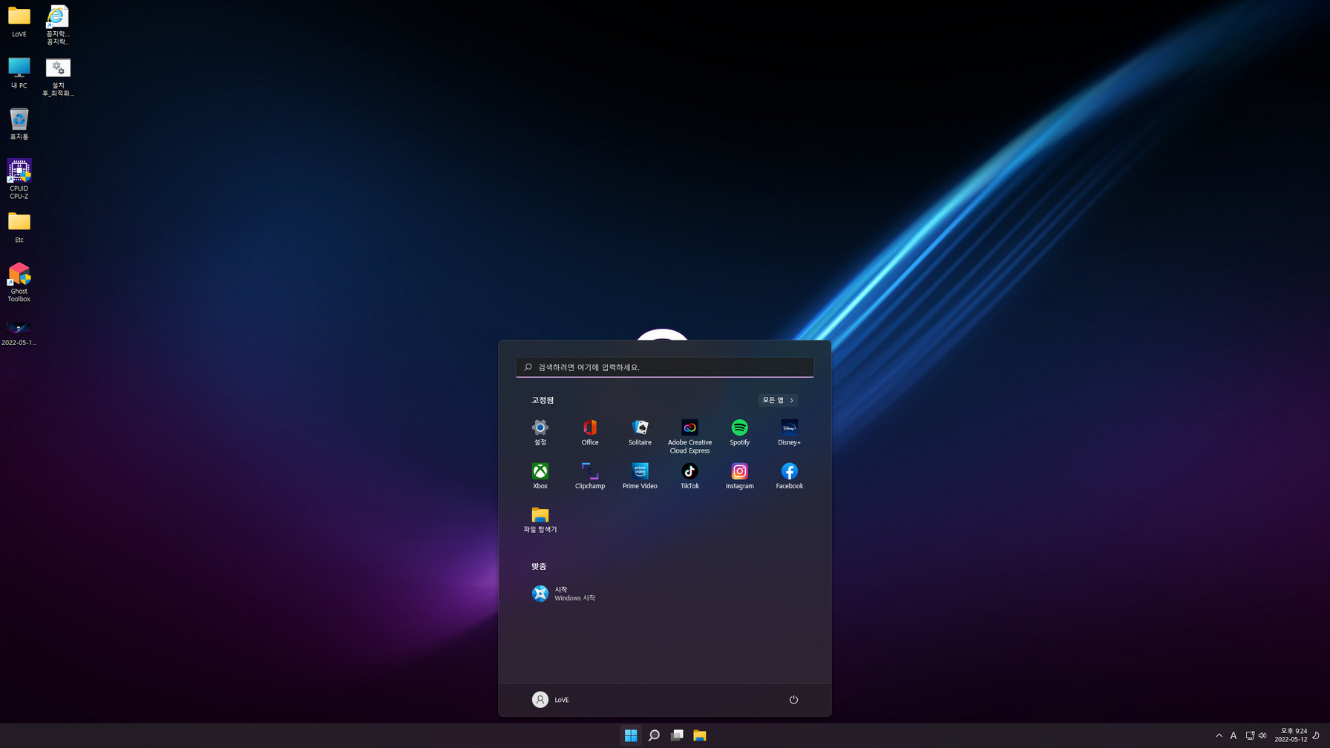Open the recommended Windows 시작 item

point(564,594)
